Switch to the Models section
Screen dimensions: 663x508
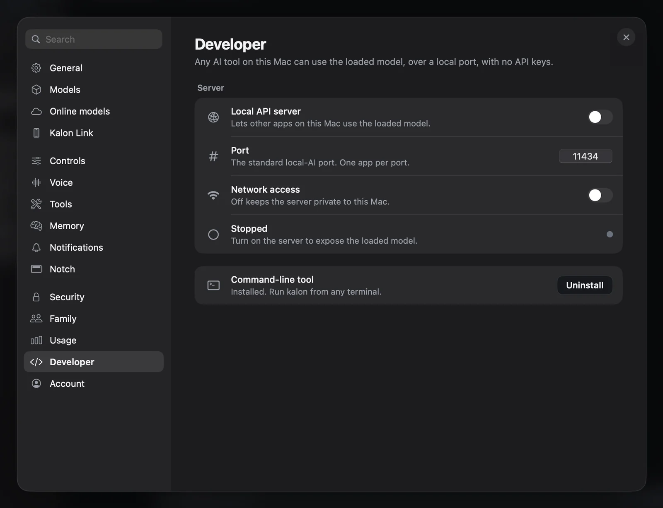point(94,89)
